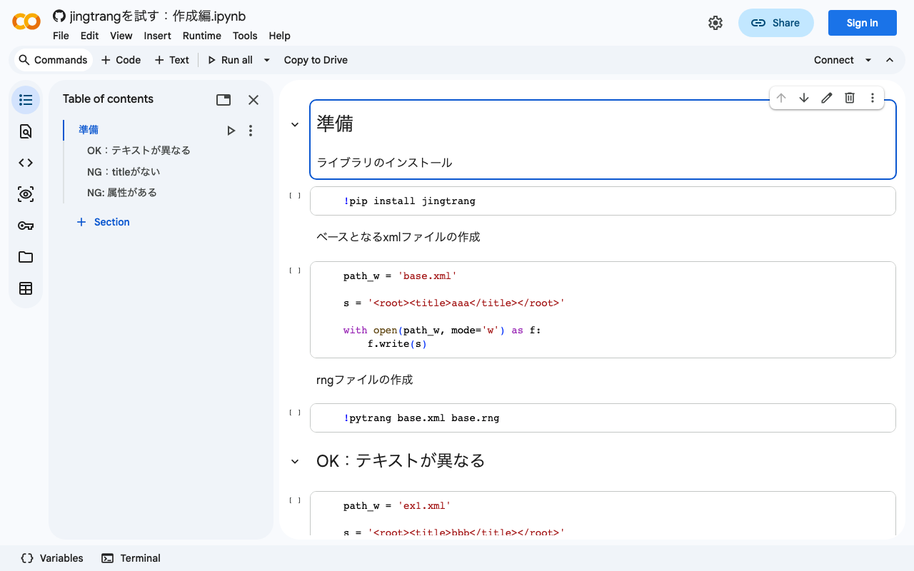Open the Find and replace panel
This screenshot has height=571, width=914.
point(26,131)
